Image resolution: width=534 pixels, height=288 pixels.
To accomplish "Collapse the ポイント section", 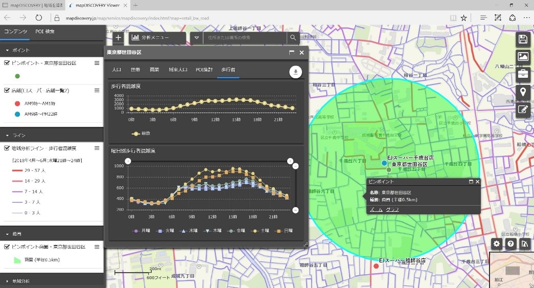I will pos(8,50).
